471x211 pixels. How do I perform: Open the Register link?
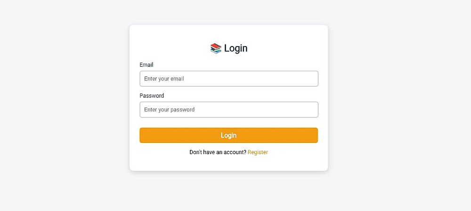click(258, 152)
